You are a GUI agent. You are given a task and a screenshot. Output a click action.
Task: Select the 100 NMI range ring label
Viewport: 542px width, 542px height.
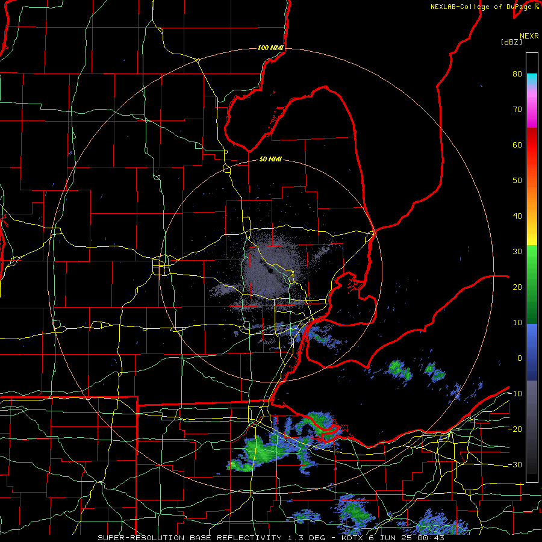(x=270, y=48)
